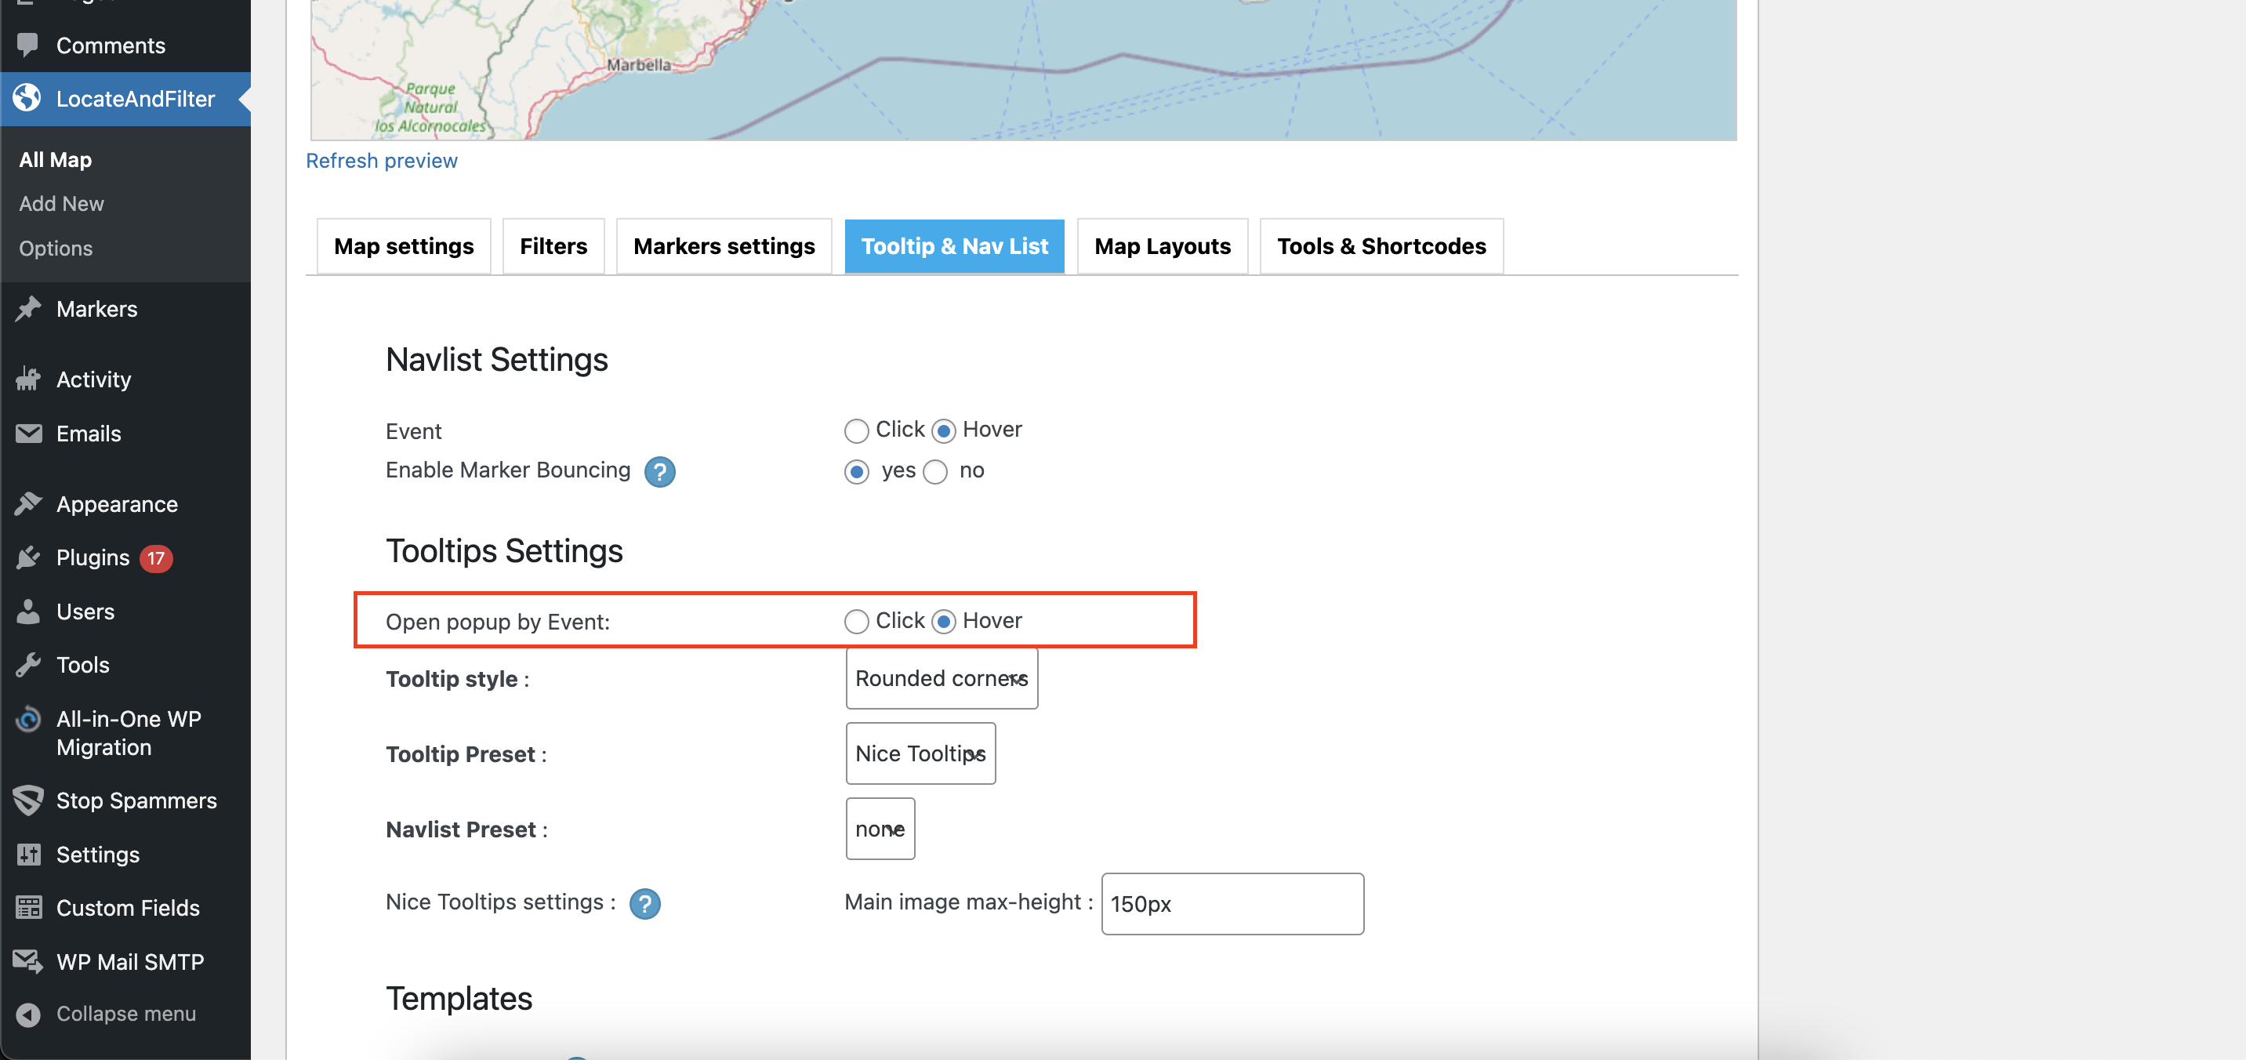This screenshot has height=1060, width=2246.
Task: Set Enable Marker Bouncing to no
Action: pyautogui.click(x=934, y=472)
